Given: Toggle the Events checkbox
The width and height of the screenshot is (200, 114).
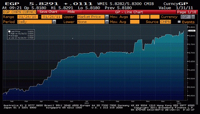Looking at the screenshot, I should (x=179, y=22).
